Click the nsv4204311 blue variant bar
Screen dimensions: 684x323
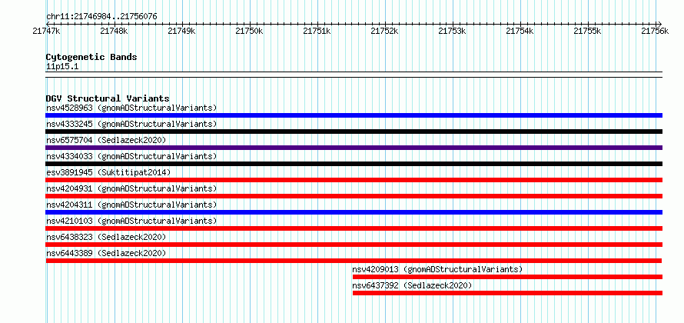click(x=354, y=212)
